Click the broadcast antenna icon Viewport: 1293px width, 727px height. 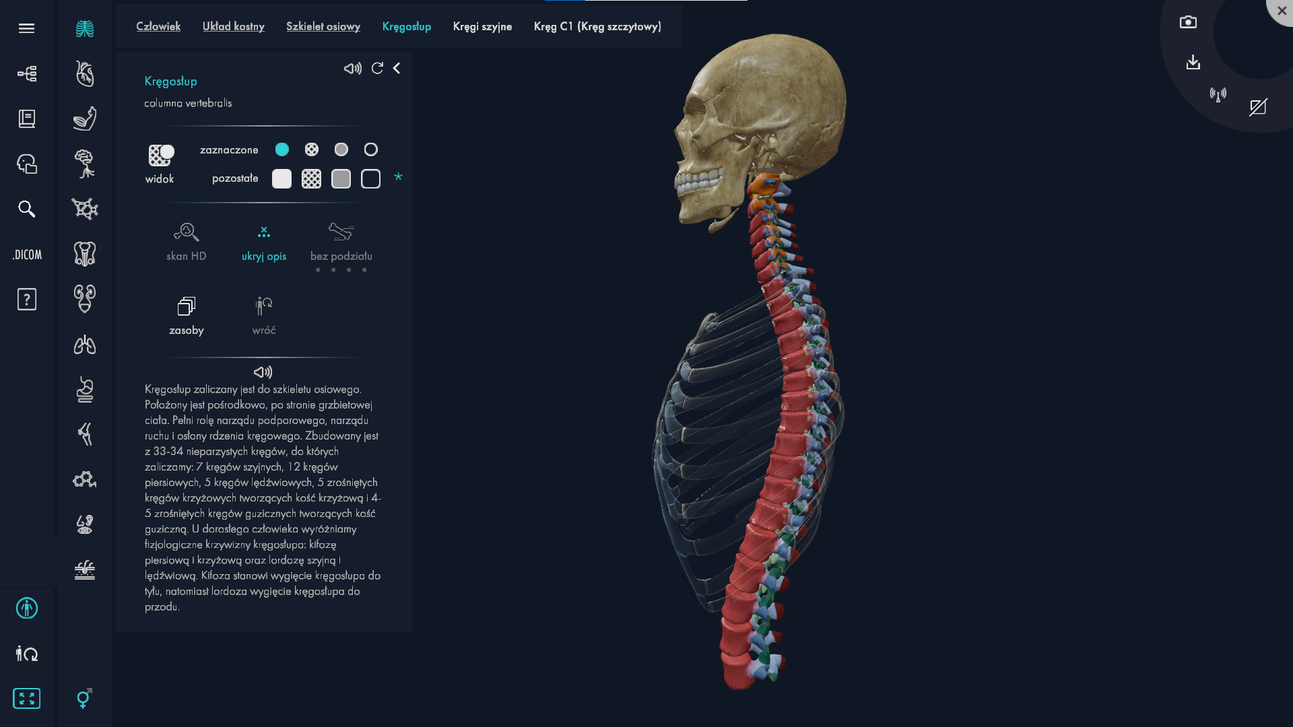(x=1218, y=94)
